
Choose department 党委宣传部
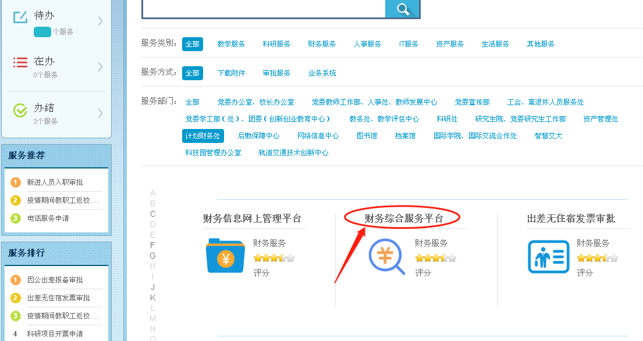click(472, 102)
